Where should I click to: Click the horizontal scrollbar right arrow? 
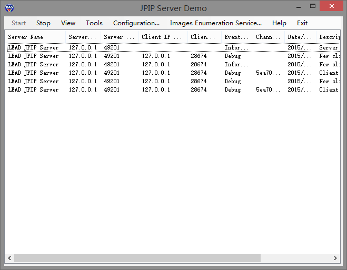(x=335, y=258)
